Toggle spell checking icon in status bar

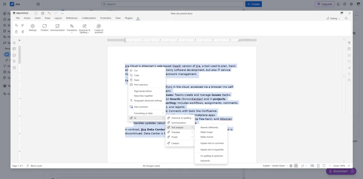[296, 166]
